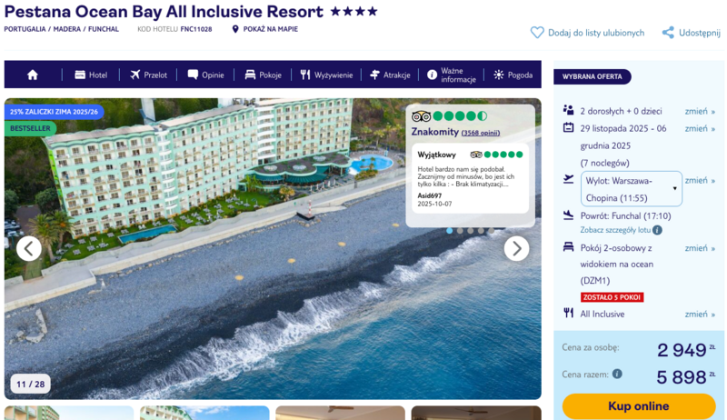Expand zmień for number of guests

click(x=699, y=110)
